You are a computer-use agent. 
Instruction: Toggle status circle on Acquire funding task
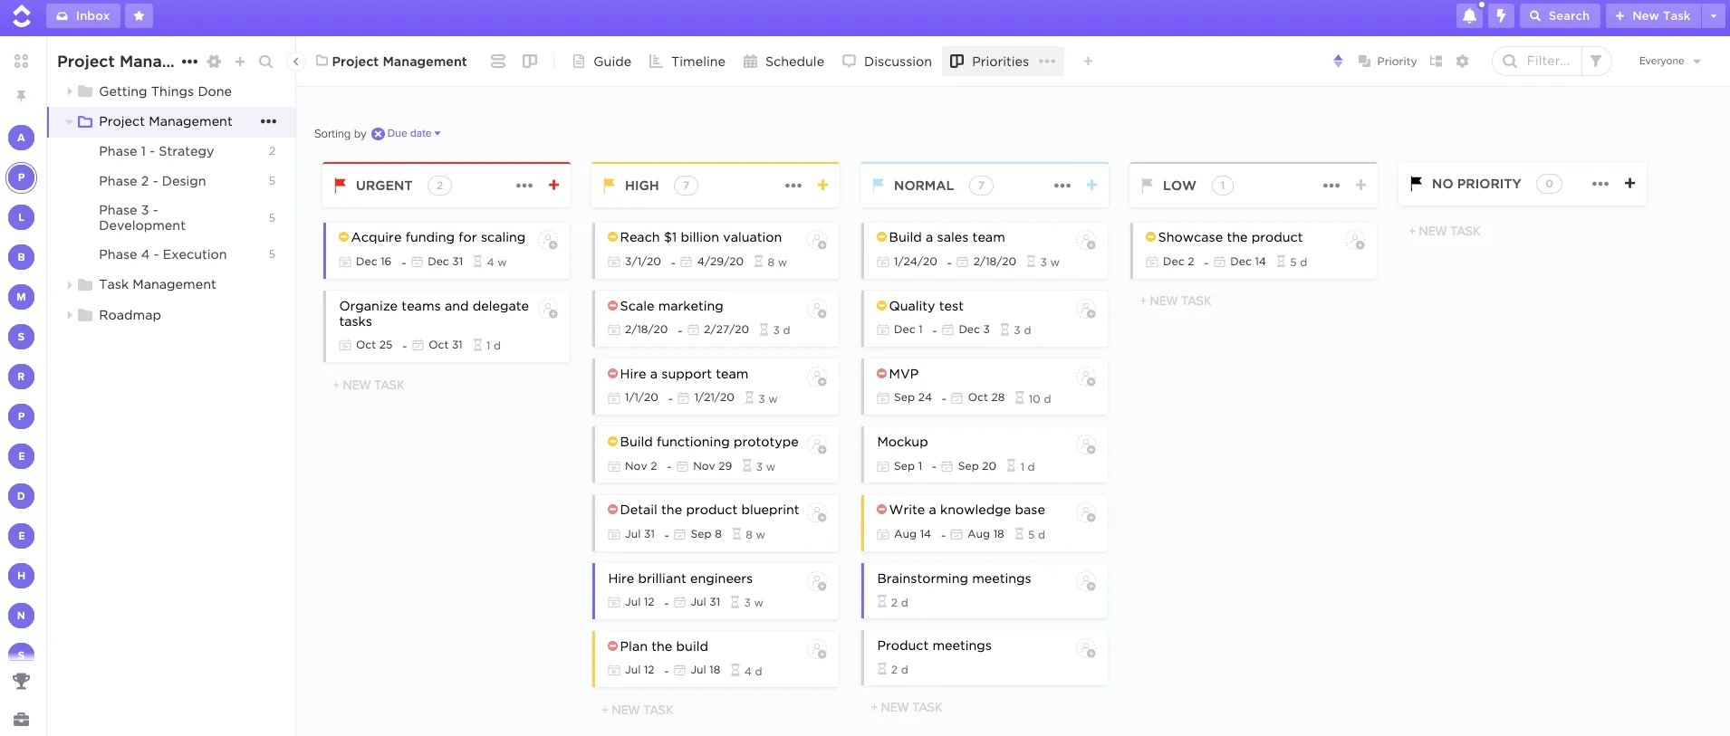(343, 237)
